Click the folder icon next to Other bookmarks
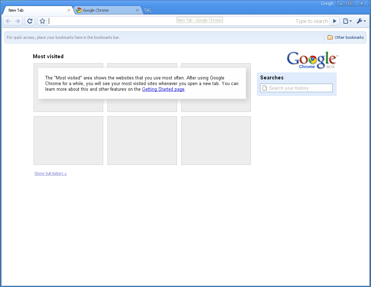Image resolution: width=371 pixels, height=287 pixels. pyautogui.click(x=330, y=37)
